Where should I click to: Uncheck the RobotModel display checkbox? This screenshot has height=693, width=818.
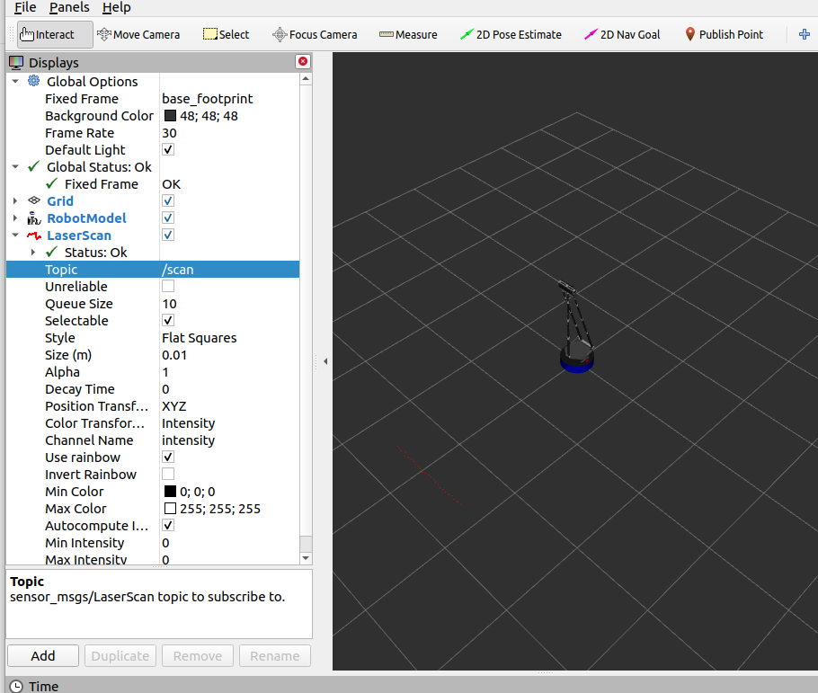168,218
